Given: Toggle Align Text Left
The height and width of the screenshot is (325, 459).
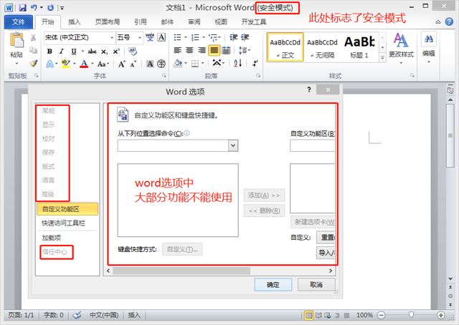Looking at the screenshot, I should pos(178,50).
